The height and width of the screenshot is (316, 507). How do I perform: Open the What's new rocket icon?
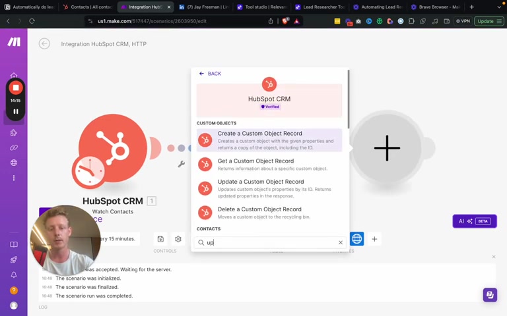[x=14, y=259]
